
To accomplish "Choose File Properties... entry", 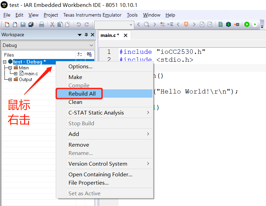I will click(105, 183).
